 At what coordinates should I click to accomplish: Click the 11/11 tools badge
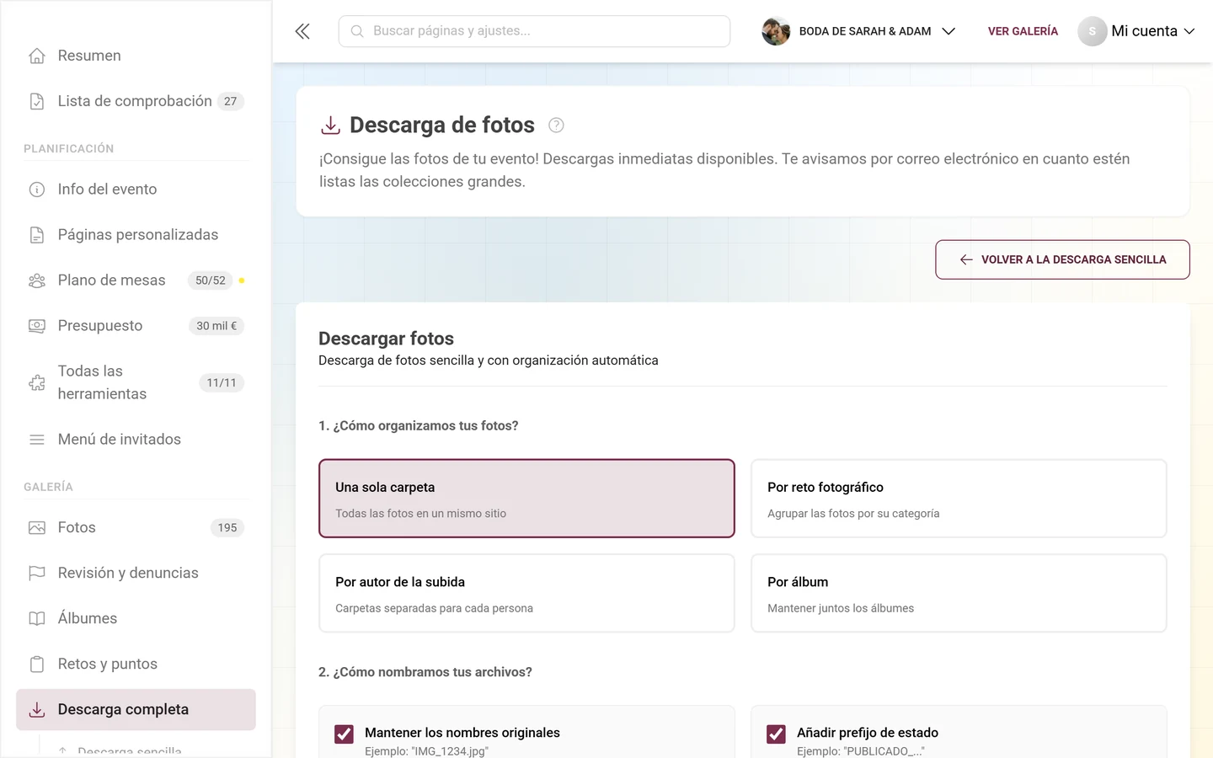pyautogui.click(x=222, y=382)
